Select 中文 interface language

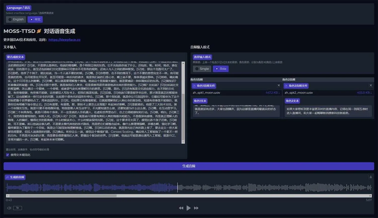(35, 19)
